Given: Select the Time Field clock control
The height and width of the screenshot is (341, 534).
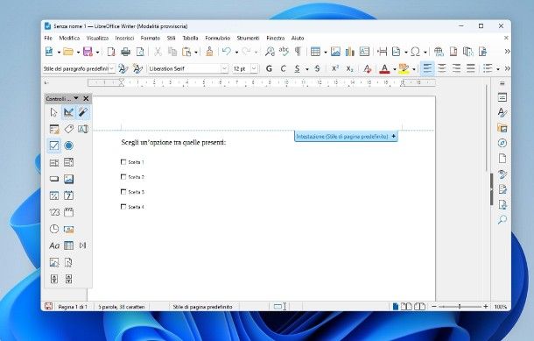Looking at the screenshot, I should pos(53,229).
